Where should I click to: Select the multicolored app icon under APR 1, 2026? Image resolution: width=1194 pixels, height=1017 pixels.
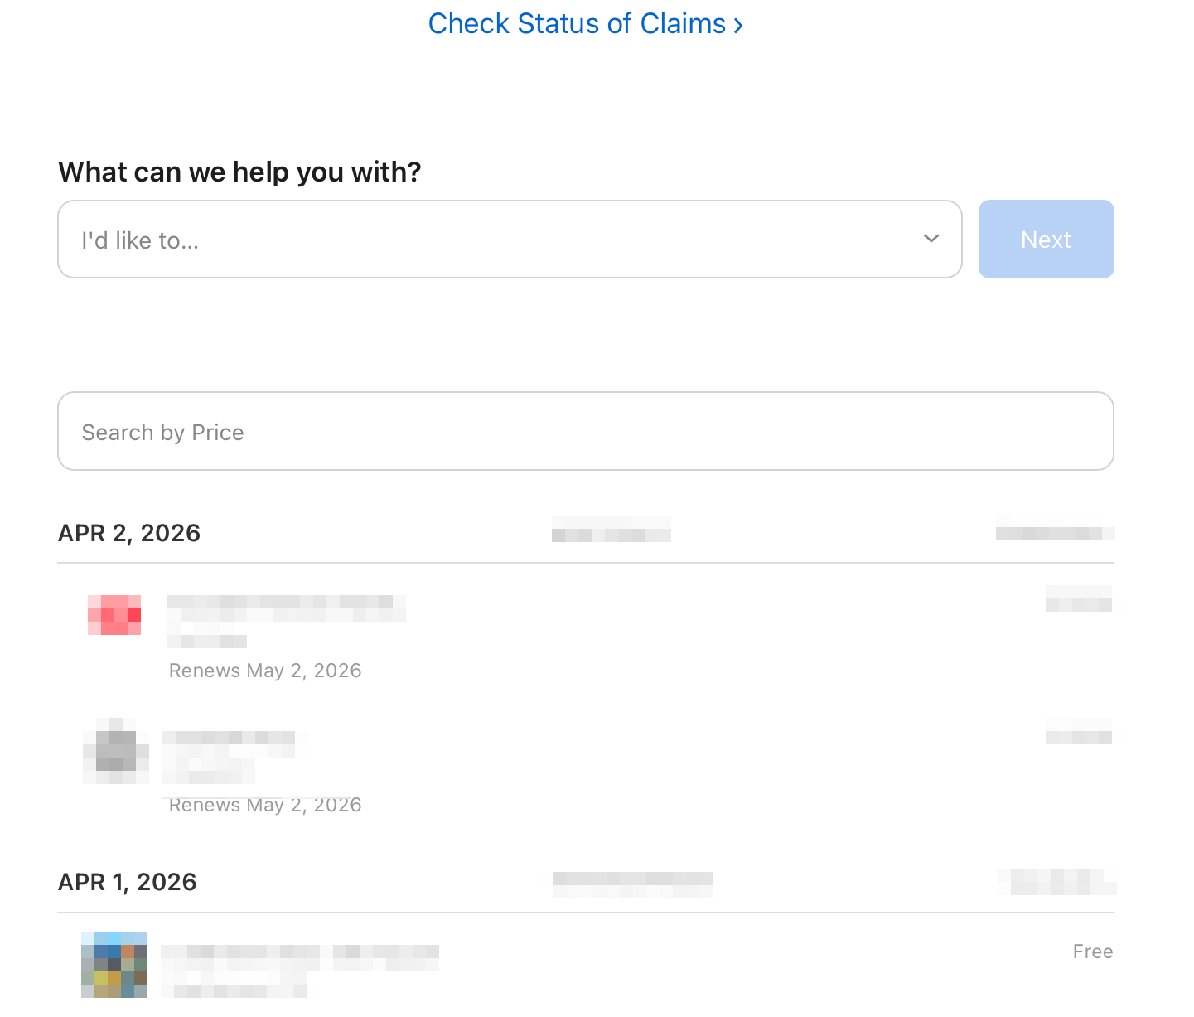[x=114, y=965]
